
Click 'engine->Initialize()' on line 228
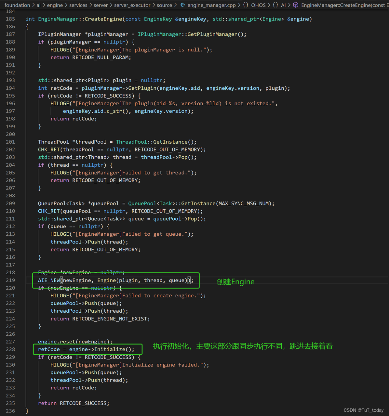100,349
